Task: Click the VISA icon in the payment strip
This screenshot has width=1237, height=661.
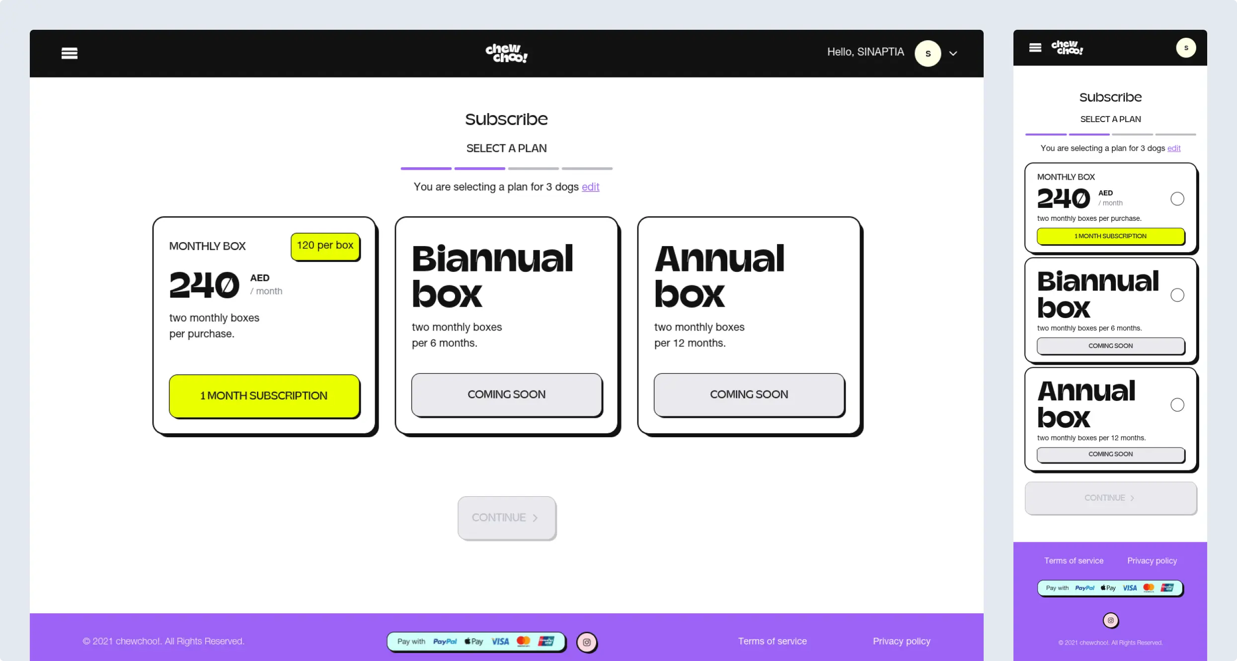Action: (499, 641)
